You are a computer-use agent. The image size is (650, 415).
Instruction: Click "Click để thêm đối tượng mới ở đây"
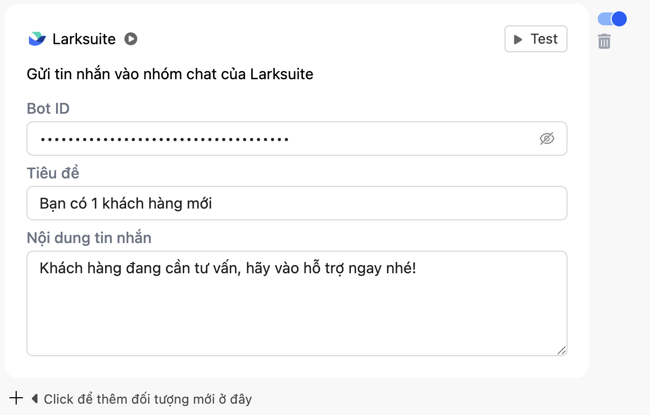click(x=148, y=399)
